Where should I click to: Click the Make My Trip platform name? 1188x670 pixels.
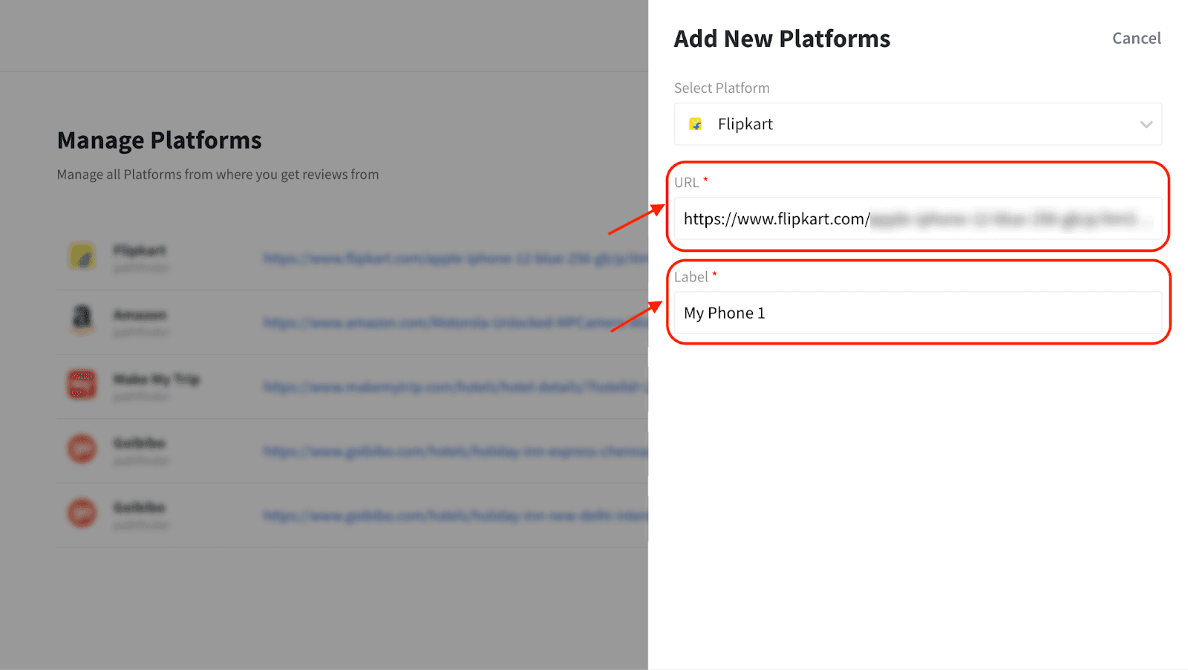156,380
